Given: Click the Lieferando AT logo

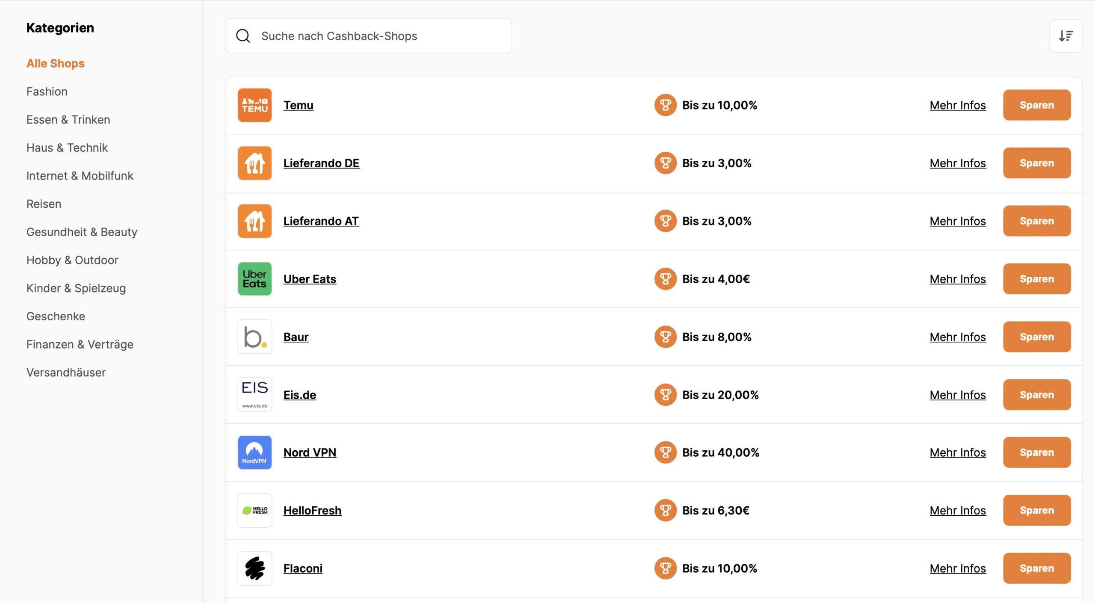Looking at the screenshot, I should coord(255,221).
